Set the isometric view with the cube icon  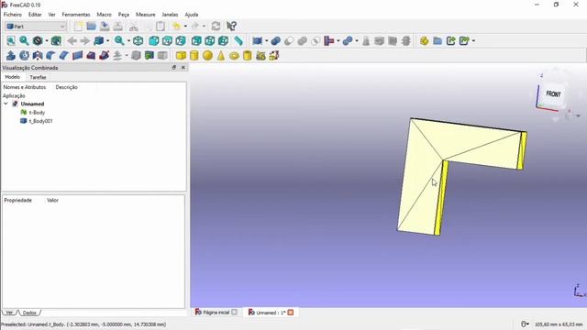[x=138, y=40]
